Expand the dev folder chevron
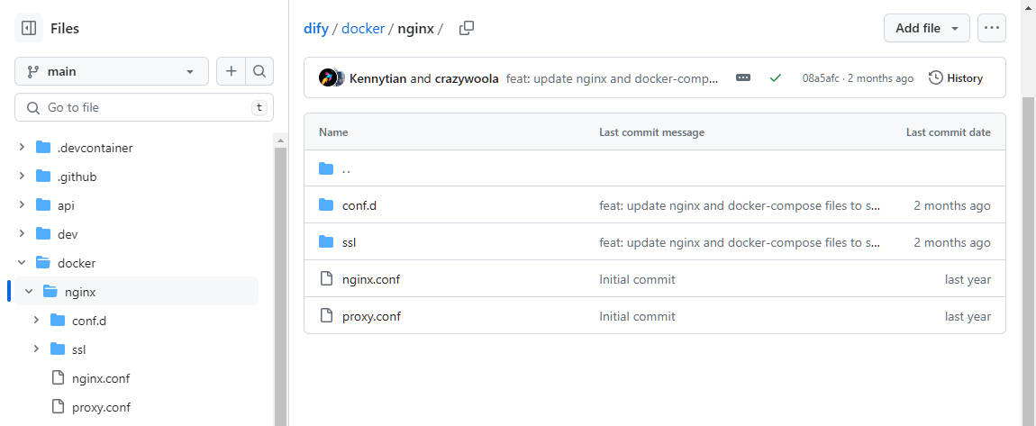This screenshot has width=1036, height=426. click(x=22, y=234)
